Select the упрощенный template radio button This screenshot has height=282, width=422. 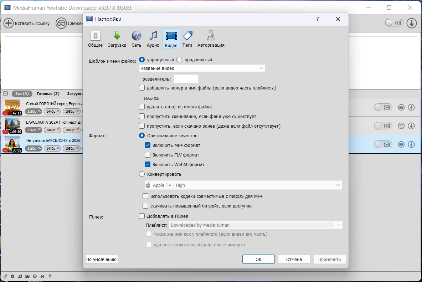pyautogui.click(x=142, y=60)
